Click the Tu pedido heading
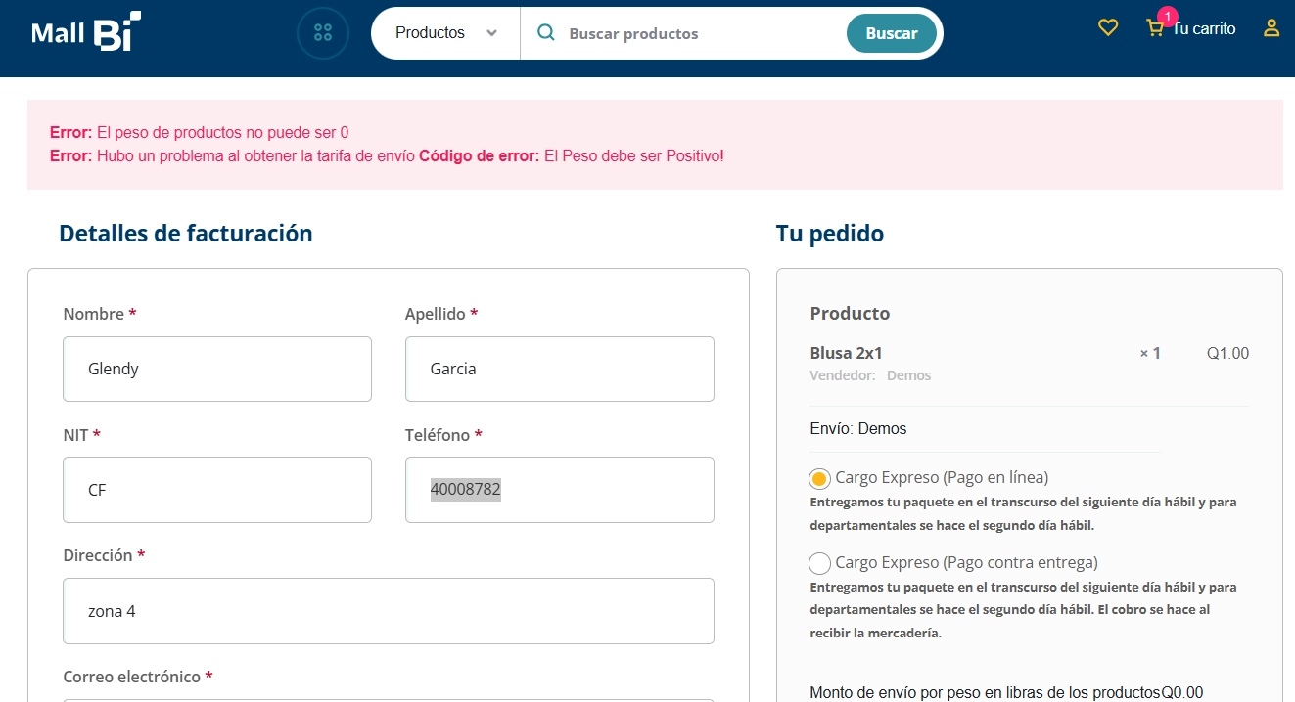1295x702 pixels. pyautogui.click(x=830, y=233)
